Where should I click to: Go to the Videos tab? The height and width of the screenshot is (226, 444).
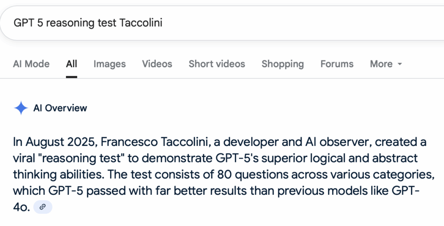click(x=157, y=64)
